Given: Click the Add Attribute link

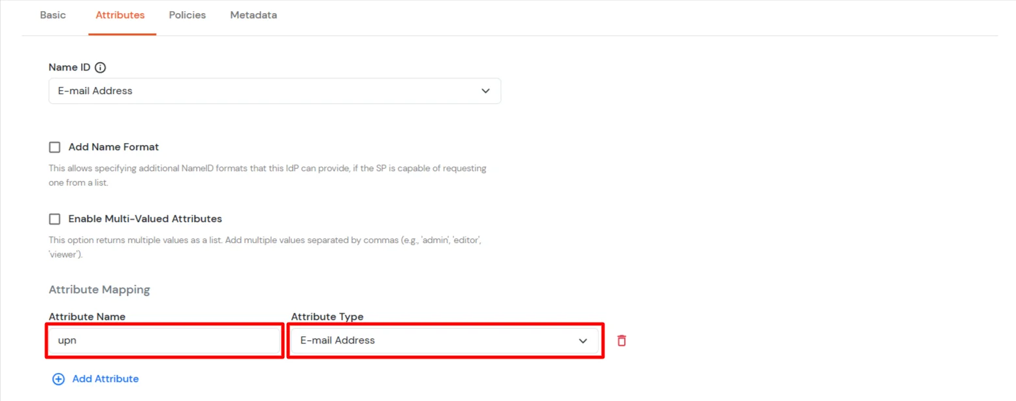Looking at the screenshot, I should pyautogui.click(x=105, y=379).
